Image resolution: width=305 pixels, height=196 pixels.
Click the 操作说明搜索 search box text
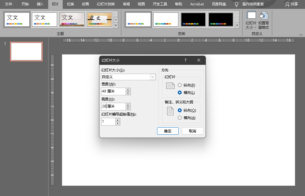click(x=253, y=4)
